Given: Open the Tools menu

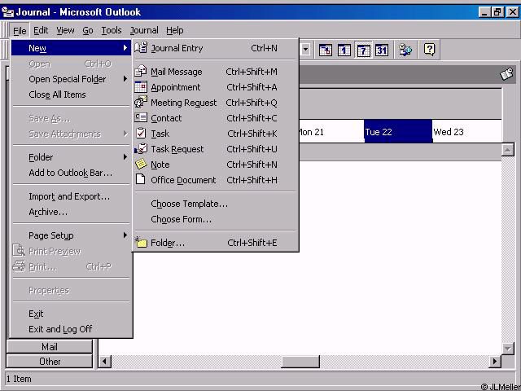Looking at the screenshot, I should (112, 31).
